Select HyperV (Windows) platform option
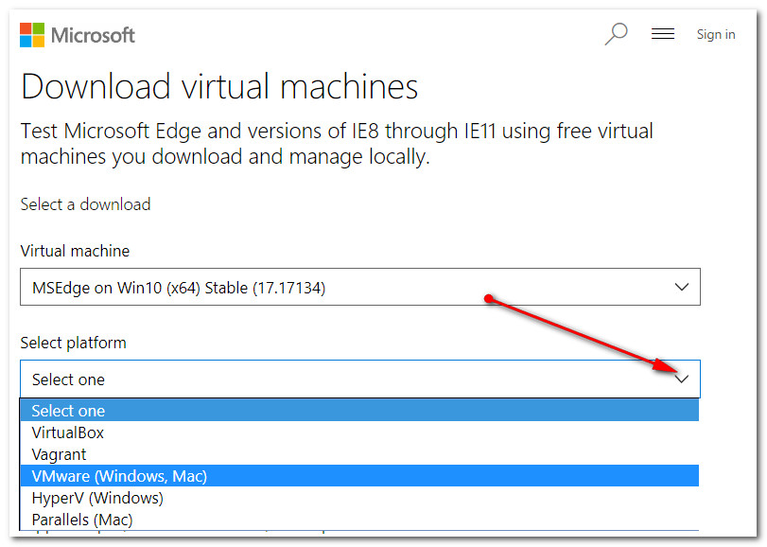The height and width of the screenshot is (547, 767). pos(359,498)
